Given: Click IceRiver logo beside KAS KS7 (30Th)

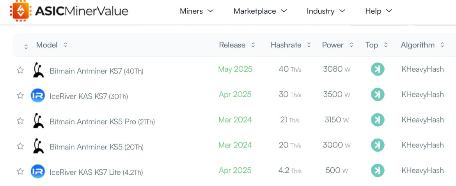Looking at the screenshot, I should (x=38, y=95).
